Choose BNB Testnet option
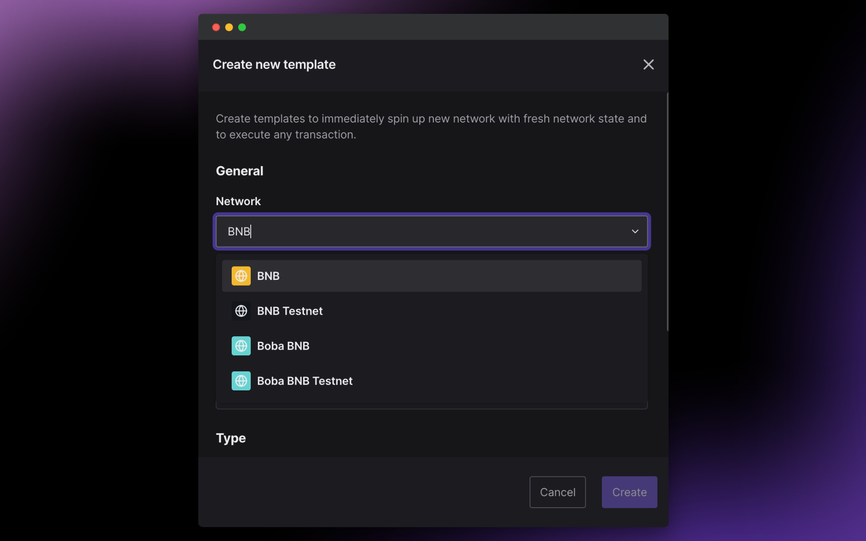Screen dimensions: 866x541 coord(290,311)
